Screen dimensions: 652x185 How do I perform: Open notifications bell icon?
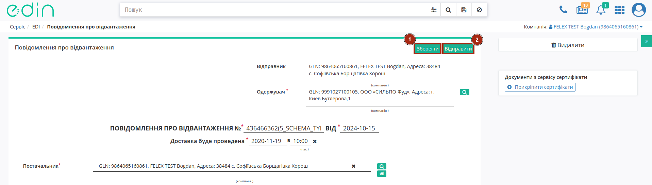(x=601, y=9)
